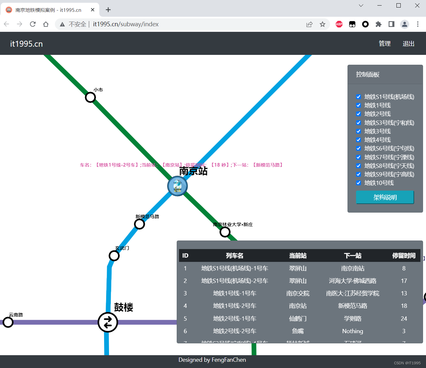This screenshot has height=368, width=426.
Task: Click the 鱼嘴 current-station cell
Action: coord(298,331)
